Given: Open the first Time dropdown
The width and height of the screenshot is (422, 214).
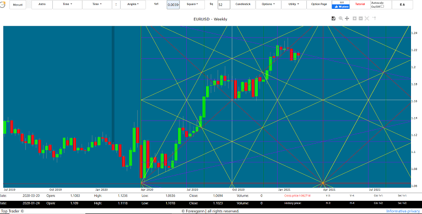Looking at the screenshot, I should pos(67,4).
